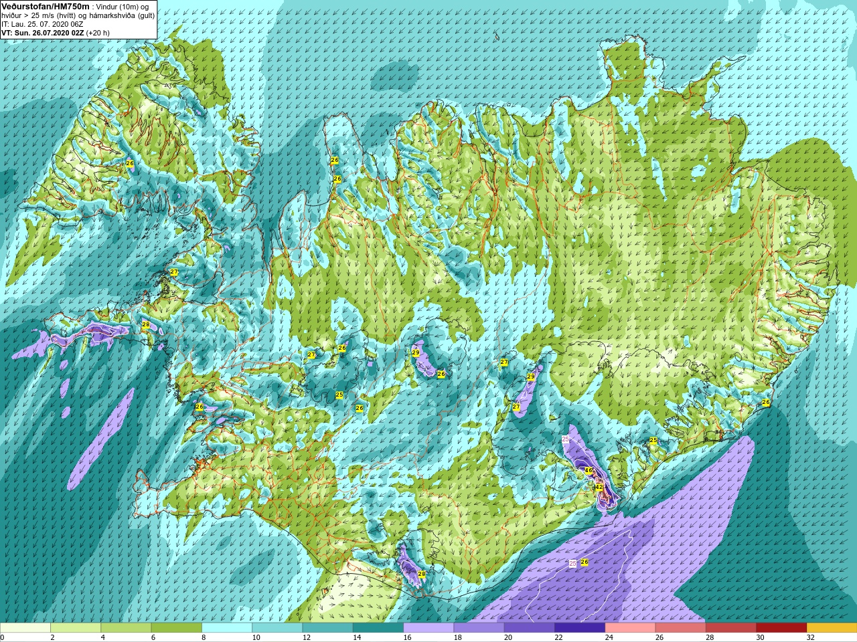Click the 0–2 m/s pale yellow legend swatch

[x=25, y=627]
